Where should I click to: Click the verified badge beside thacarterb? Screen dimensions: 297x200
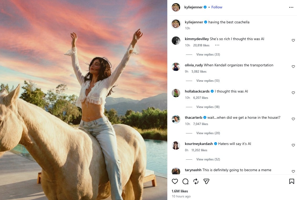pos(205,117)
